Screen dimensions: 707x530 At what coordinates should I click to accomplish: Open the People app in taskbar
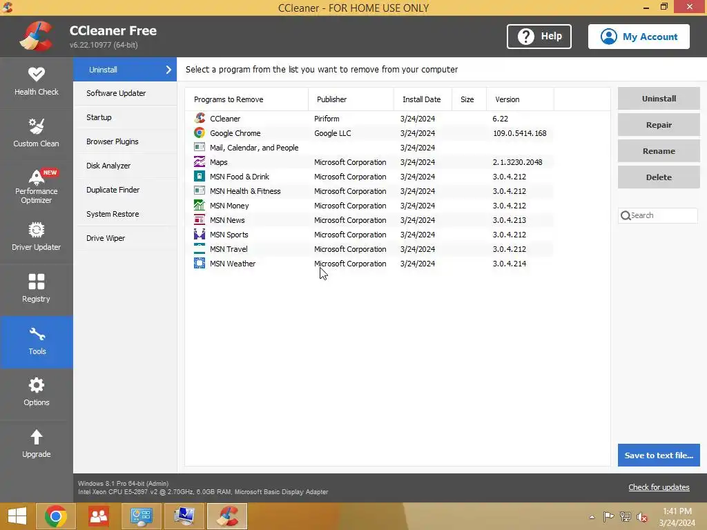(x=98, y=516)
